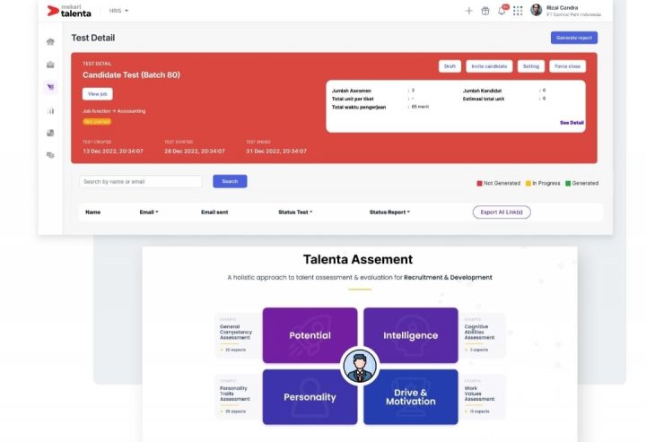
Task: Open the Status Report filter dropdown
Action: click(389, 212)
